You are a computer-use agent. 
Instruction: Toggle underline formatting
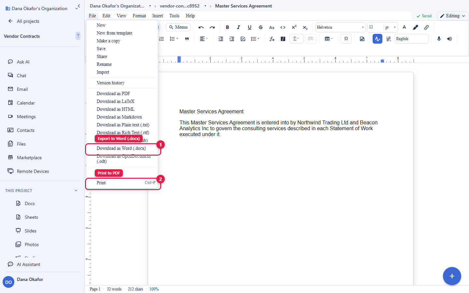tap(249, 27)
